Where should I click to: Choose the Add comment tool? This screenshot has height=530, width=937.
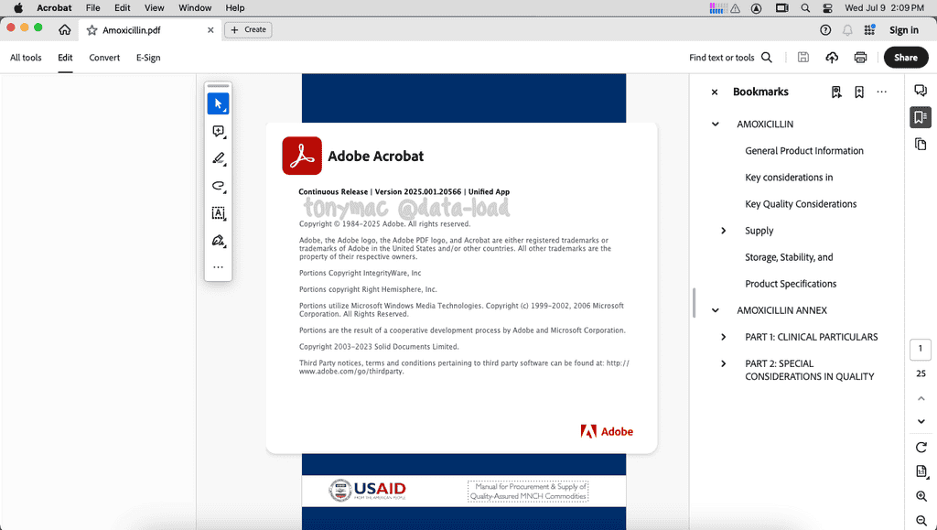click(x=218, y=132)
